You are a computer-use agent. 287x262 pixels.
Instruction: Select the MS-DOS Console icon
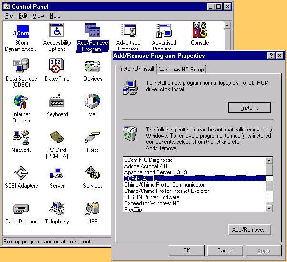tap(200, 30)
